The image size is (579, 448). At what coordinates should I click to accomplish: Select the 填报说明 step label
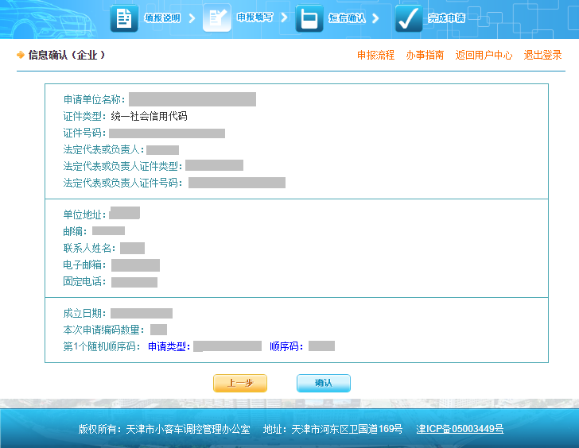click(x=162, y=17)
